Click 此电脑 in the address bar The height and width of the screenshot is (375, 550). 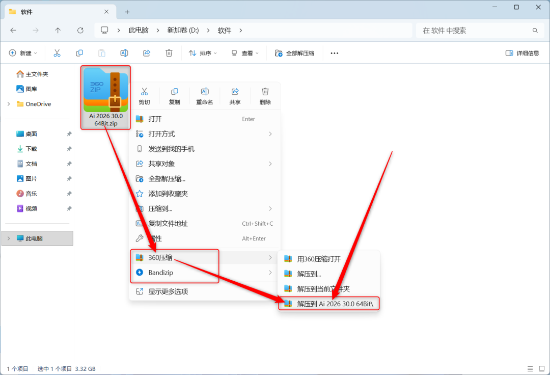139,31
